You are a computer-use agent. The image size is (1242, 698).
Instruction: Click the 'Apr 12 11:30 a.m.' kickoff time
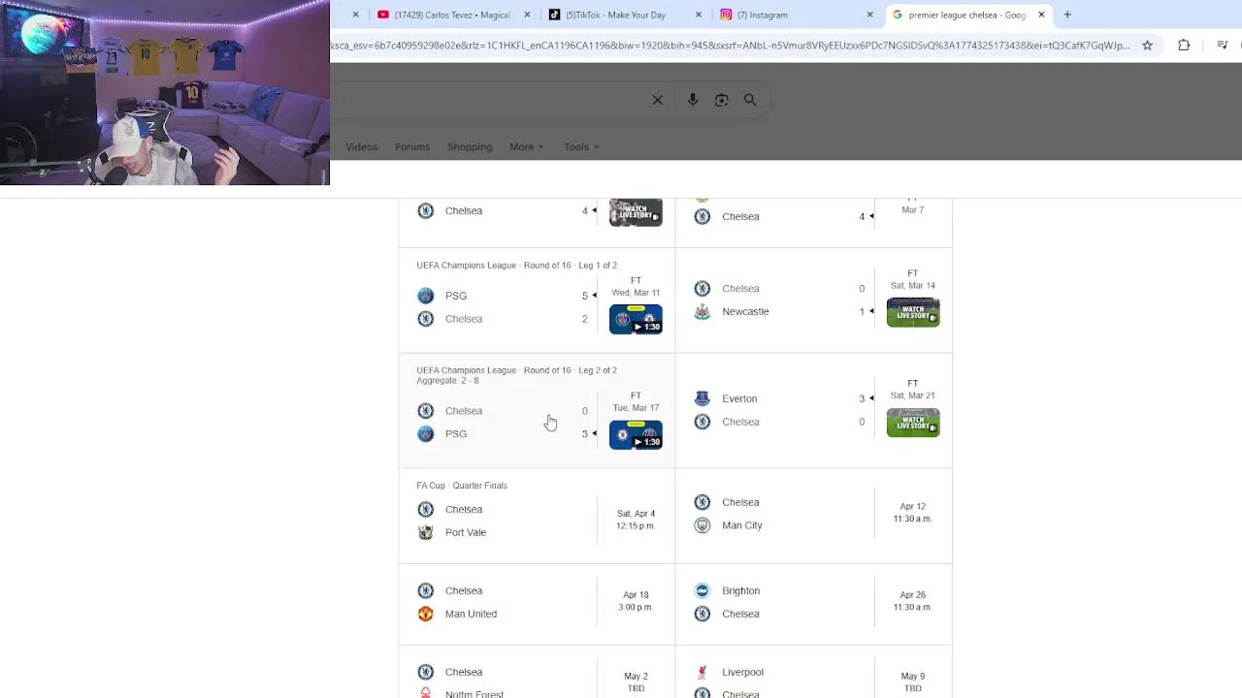(913, 513)
